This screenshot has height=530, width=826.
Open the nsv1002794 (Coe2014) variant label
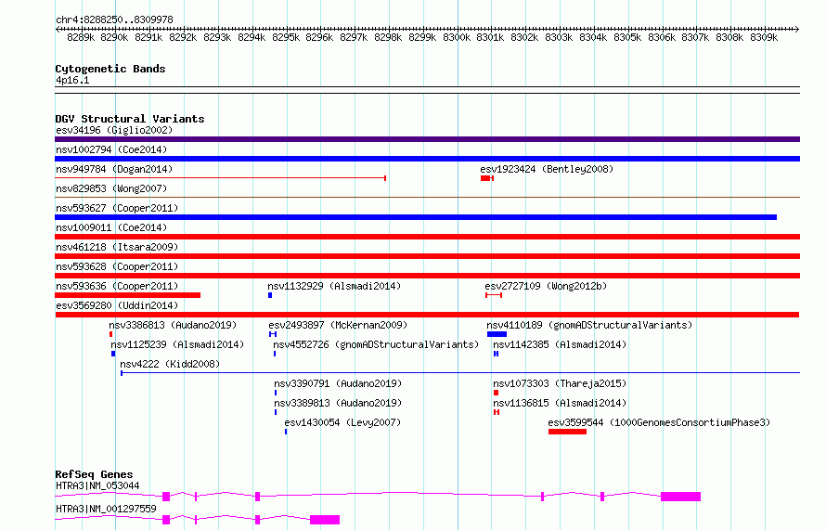pyautogui.click(x=111, y=149)
